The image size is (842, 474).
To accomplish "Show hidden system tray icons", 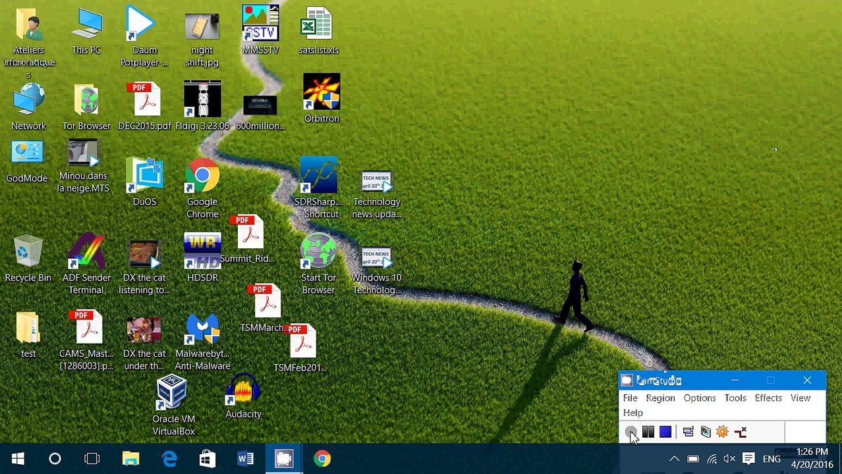I will [674, 459].
